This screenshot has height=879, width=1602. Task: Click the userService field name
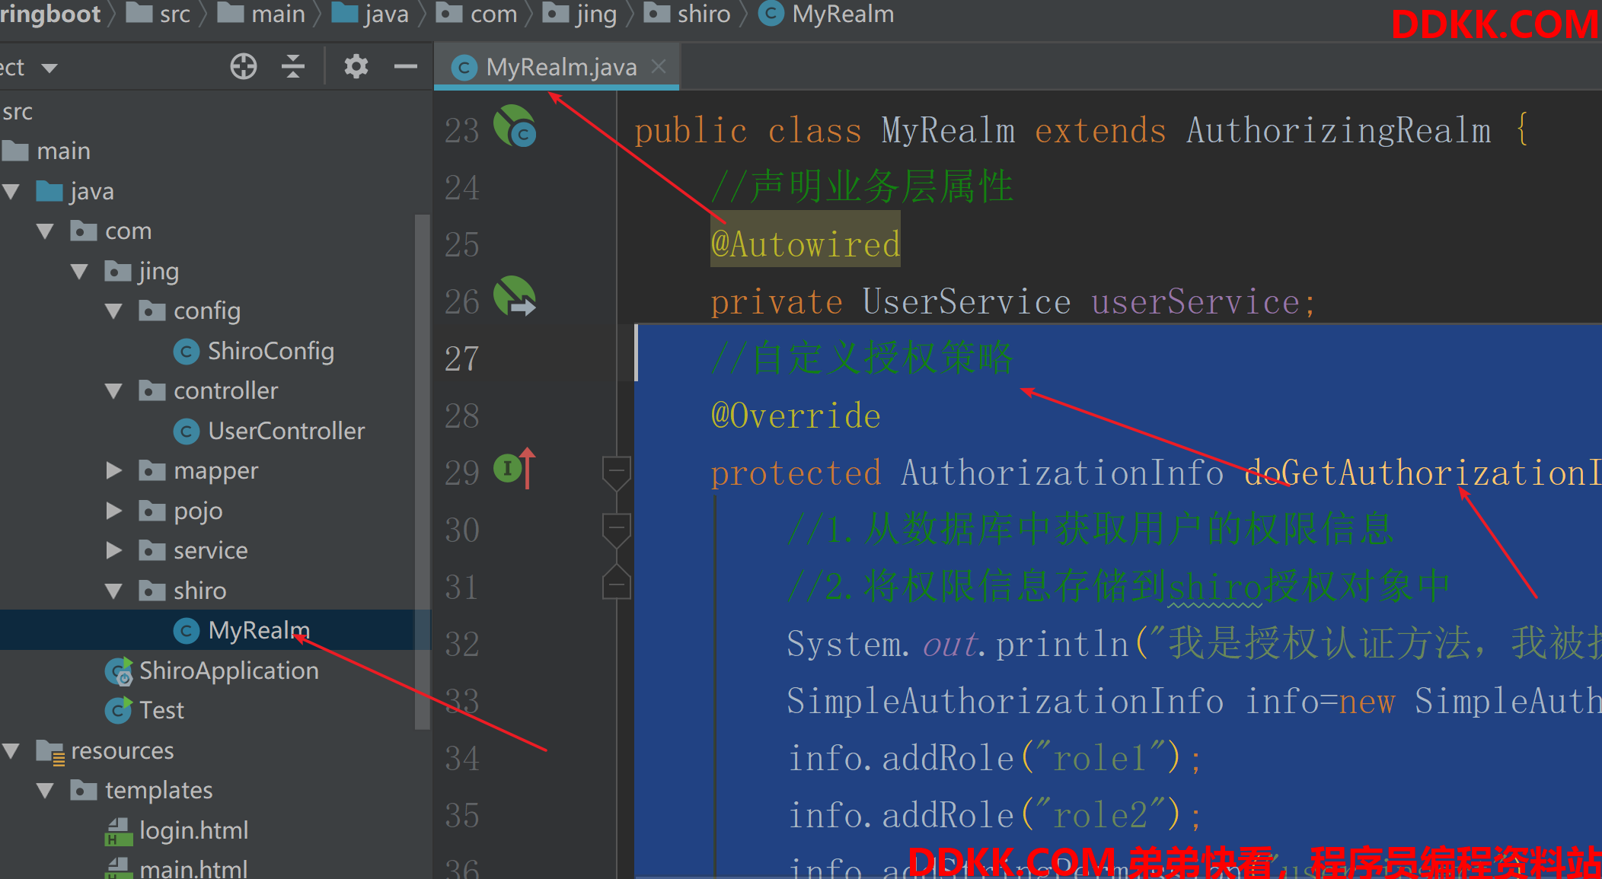click(1195, 301)
